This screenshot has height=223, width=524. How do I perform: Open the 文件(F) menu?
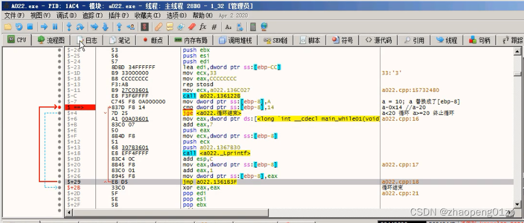click(14, 16)
